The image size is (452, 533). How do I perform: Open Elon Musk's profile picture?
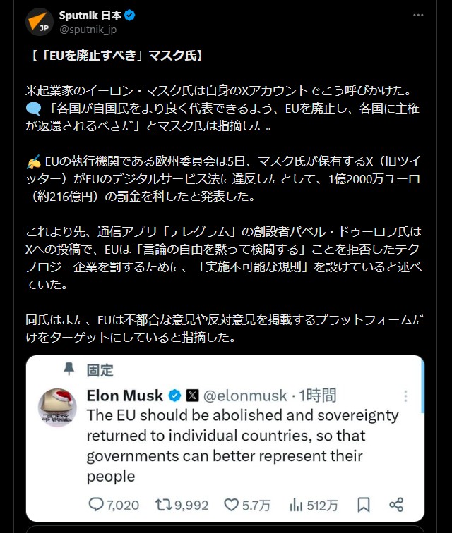[57, 407]
